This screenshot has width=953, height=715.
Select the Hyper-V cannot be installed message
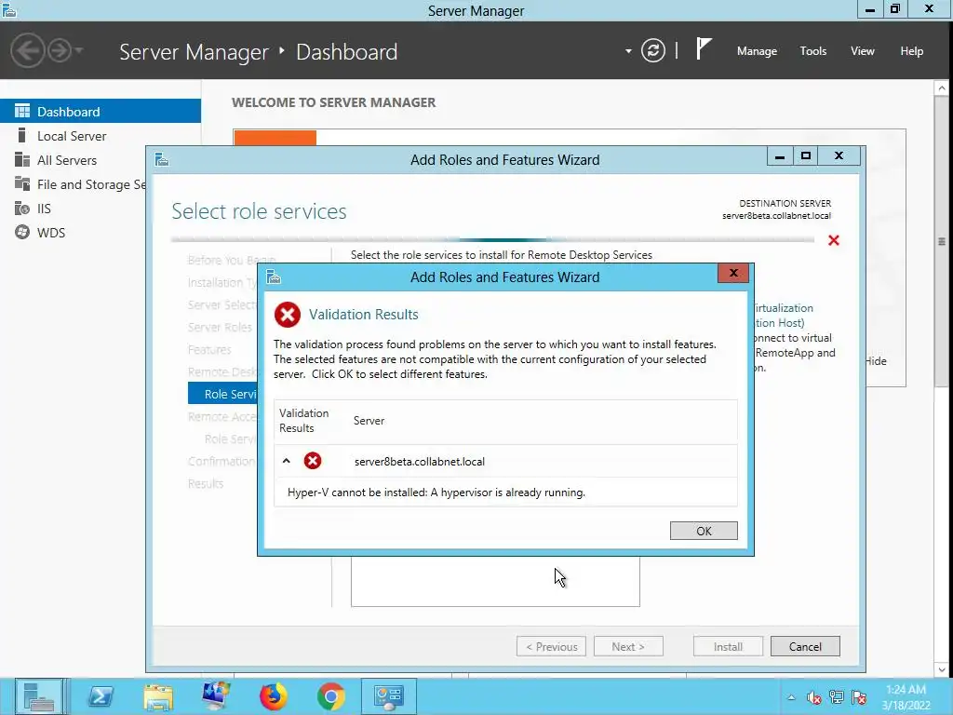tap(436, 492)
